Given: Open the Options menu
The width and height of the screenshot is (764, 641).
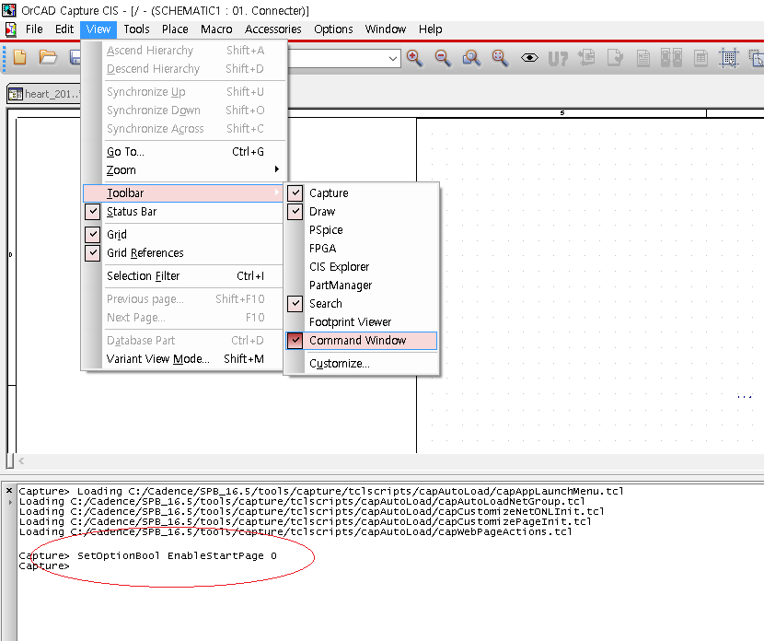Looking at the screenshot, I should (333, 29).
